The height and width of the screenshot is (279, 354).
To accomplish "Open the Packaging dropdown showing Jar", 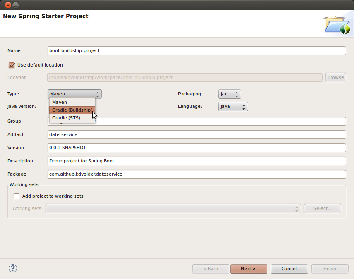I will click(x=229, y=94).
